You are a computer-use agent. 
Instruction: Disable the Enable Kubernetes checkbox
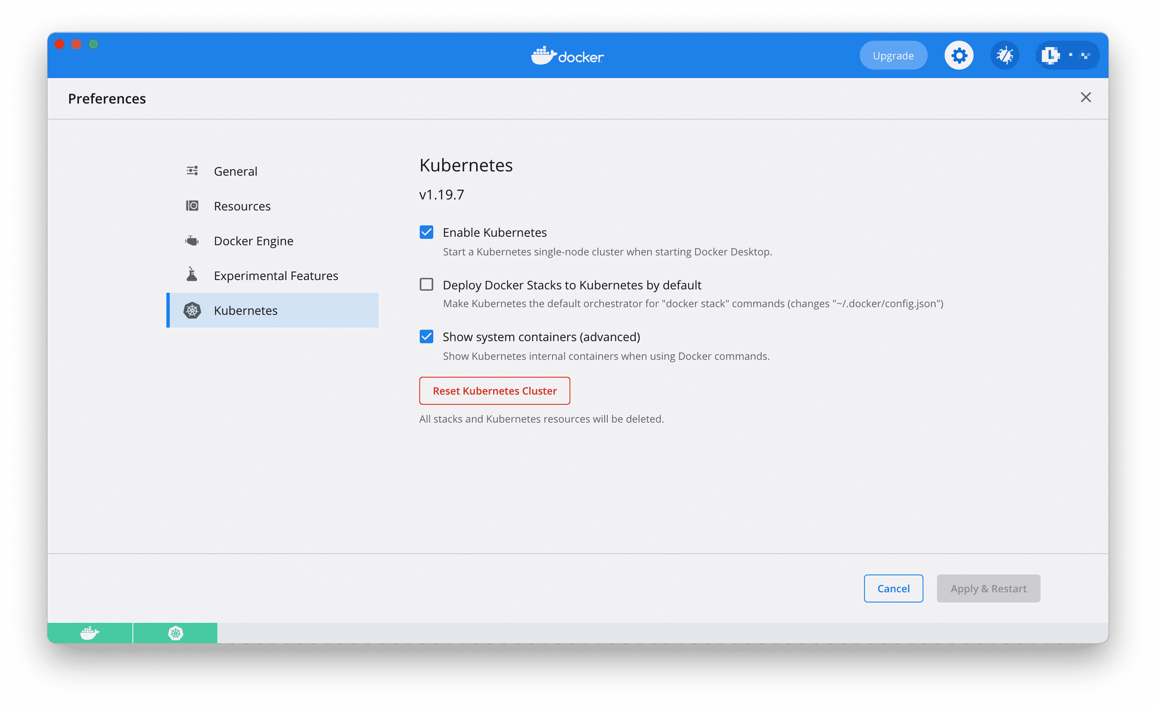click(x=426, y=232)
